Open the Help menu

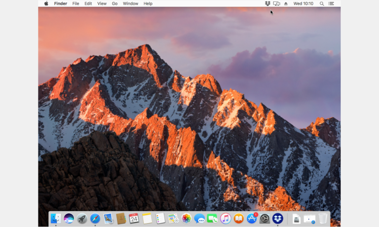click(x=148, y=4)
